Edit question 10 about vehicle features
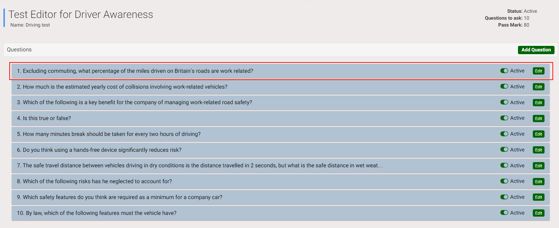The width and height of the screenshot is (559, 228). click(x=538, y=213)
